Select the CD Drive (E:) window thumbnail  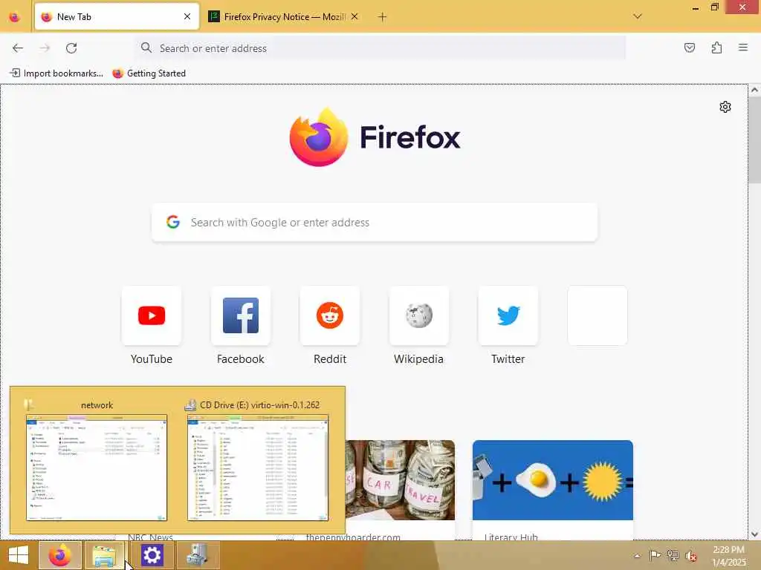pos(258,468)
